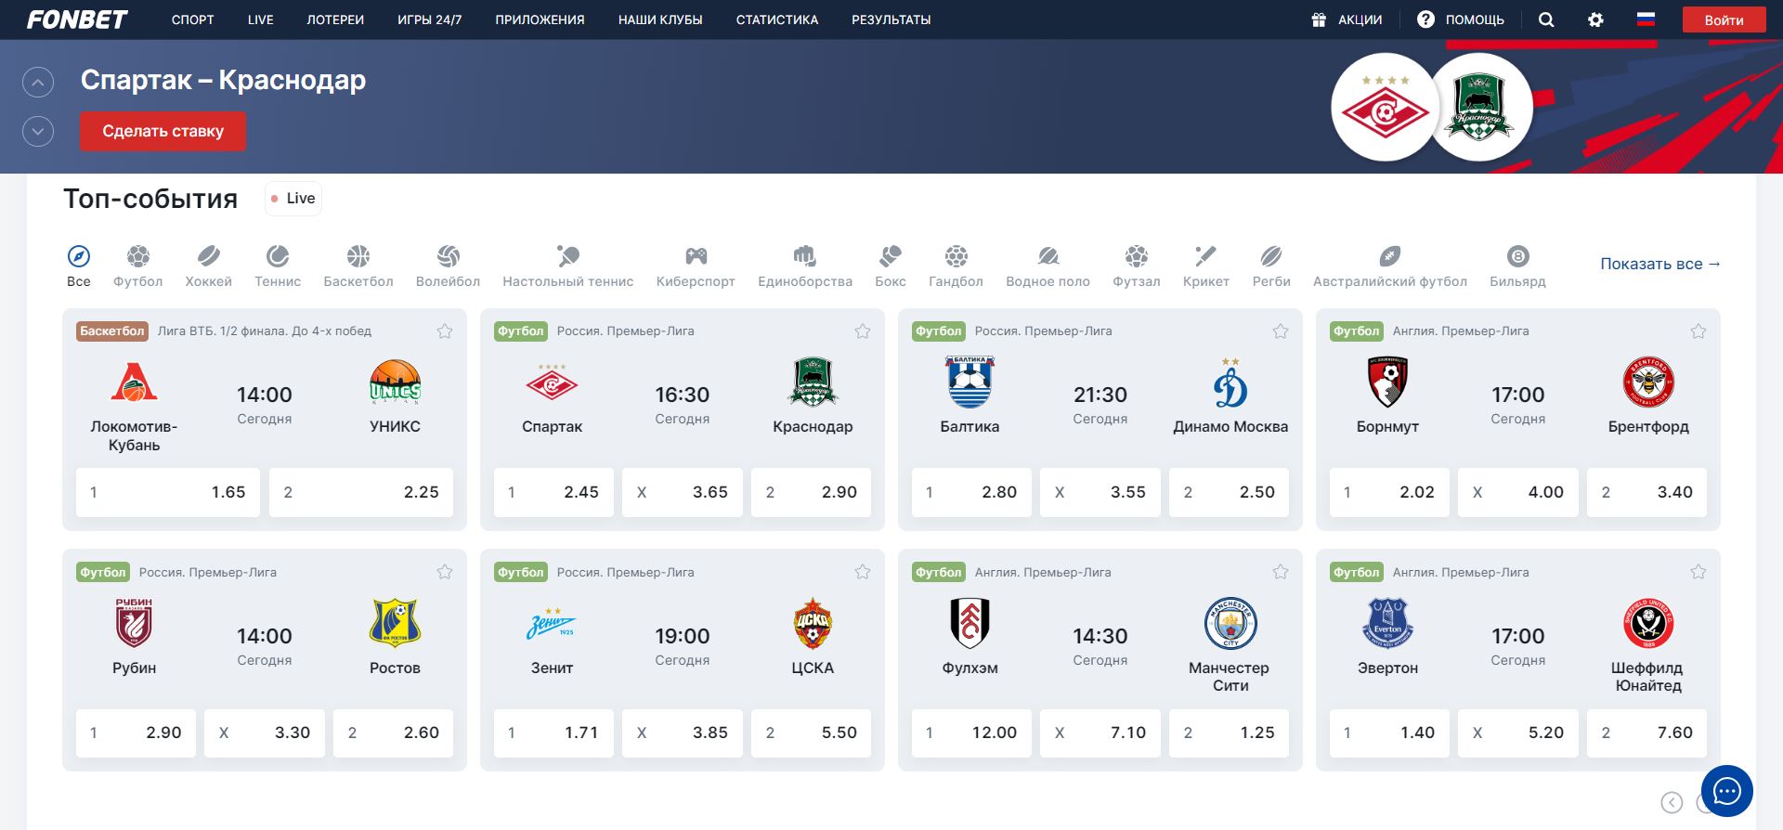
Task: Show previous banner with up chevron
Action: click(38, 84)
